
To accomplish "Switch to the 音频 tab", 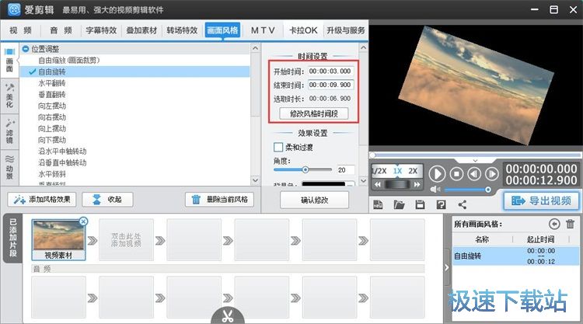I will click(61, 30).
